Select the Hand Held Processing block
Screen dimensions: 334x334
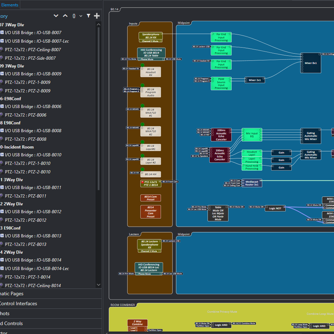click(252, 167)
